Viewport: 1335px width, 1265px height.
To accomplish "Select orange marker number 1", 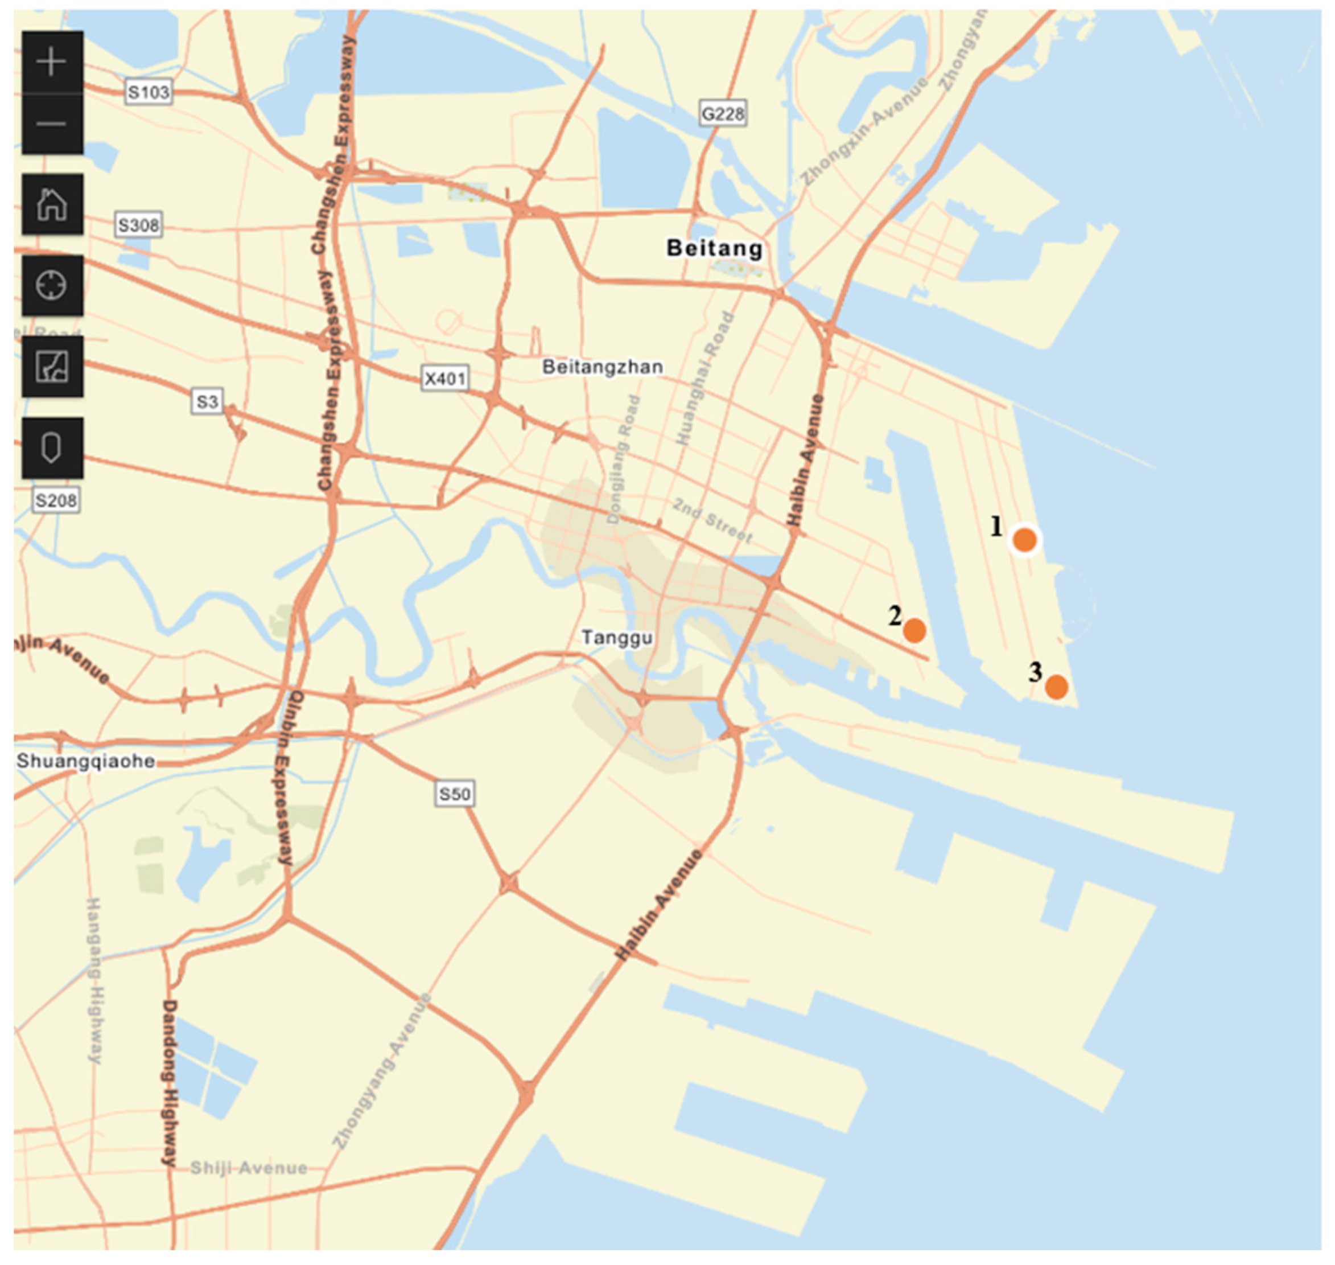I will tap(1024, 540).
